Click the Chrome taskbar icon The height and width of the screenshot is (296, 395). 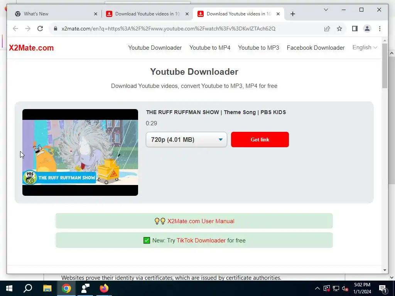click(x=66, y=288)
